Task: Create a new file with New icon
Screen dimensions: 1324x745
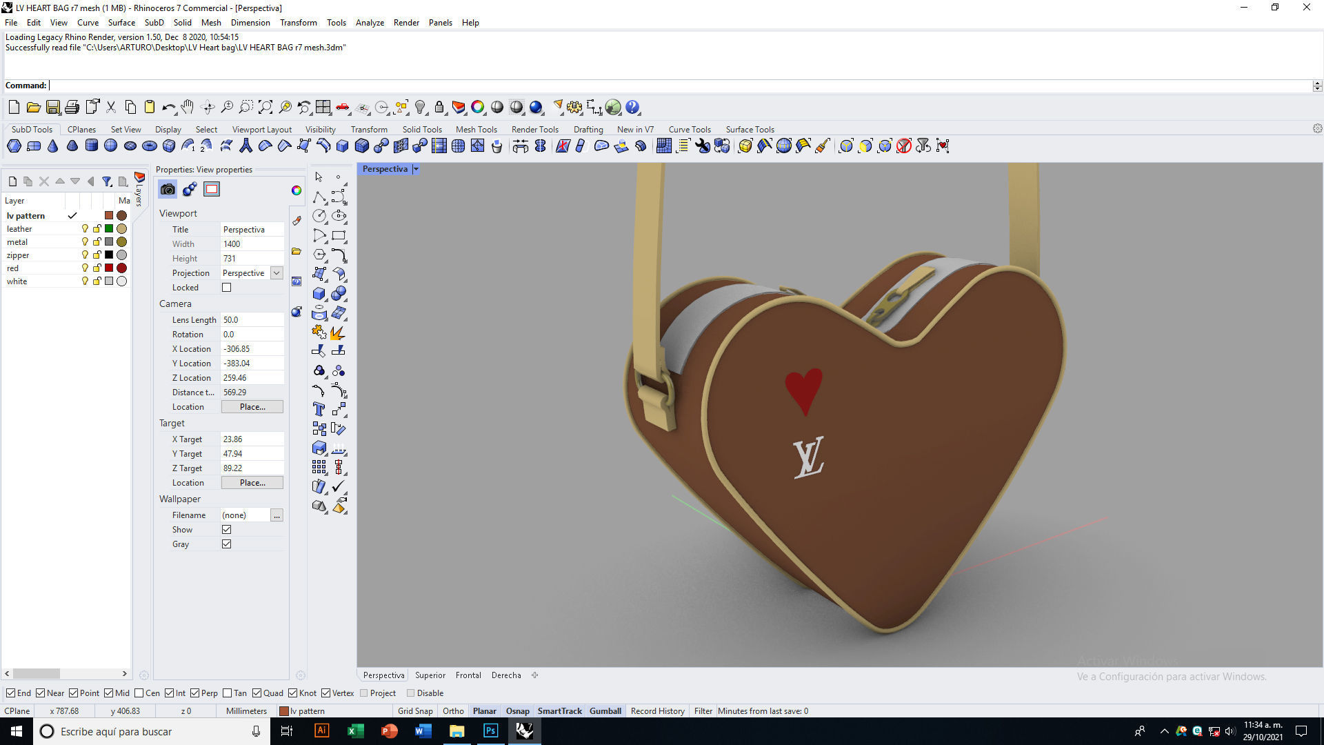Action: (x=14, y=107)
